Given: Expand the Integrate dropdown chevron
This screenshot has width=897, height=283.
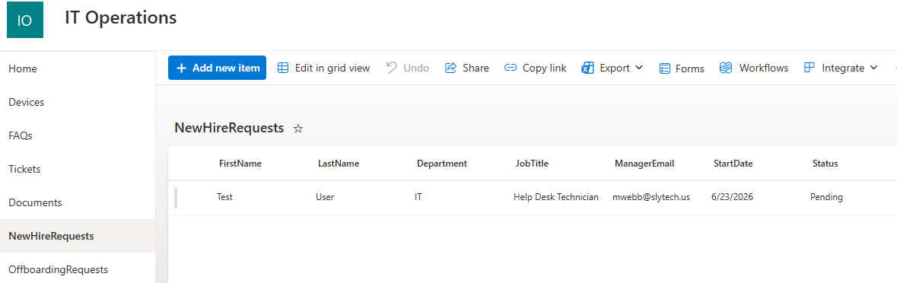Looking at the screenshot, I should pos(873,68).
